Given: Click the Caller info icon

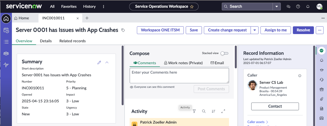Looking at the screenshot, I should point(300,76).
